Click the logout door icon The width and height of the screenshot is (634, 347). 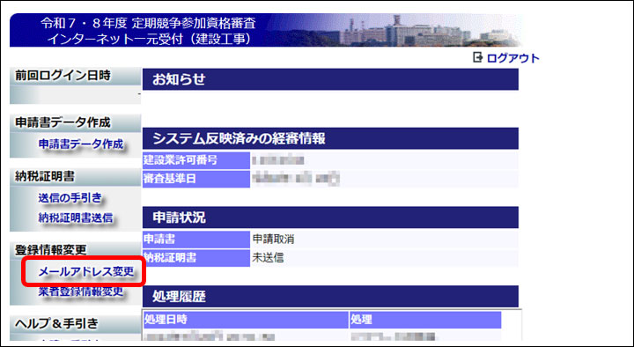click(x=477, y=58)
